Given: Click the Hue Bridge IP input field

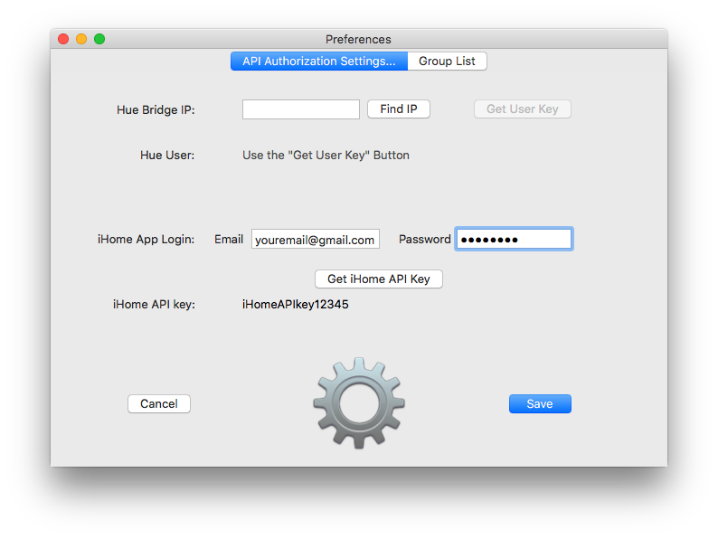Looking at the screenshot, I should [x=301, y=109].
